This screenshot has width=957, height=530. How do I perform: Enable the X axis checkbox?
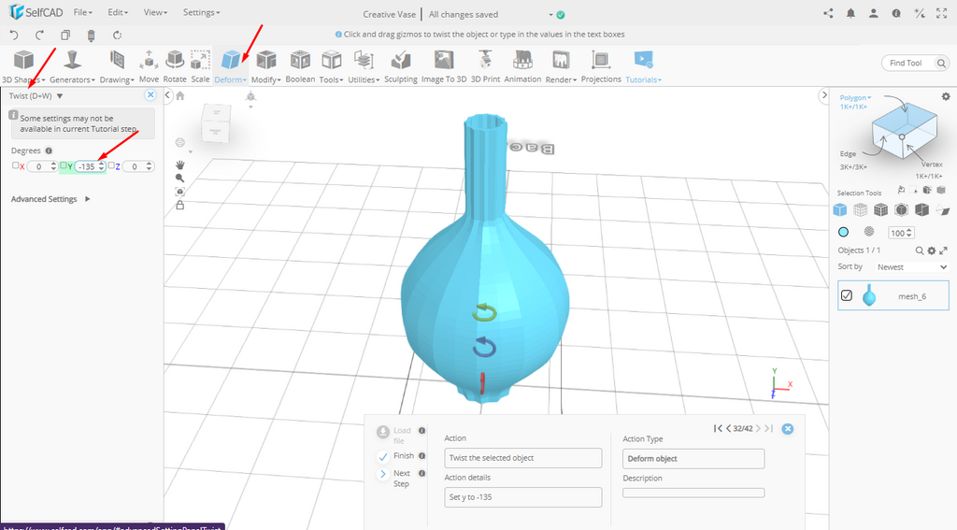point(16,165)
